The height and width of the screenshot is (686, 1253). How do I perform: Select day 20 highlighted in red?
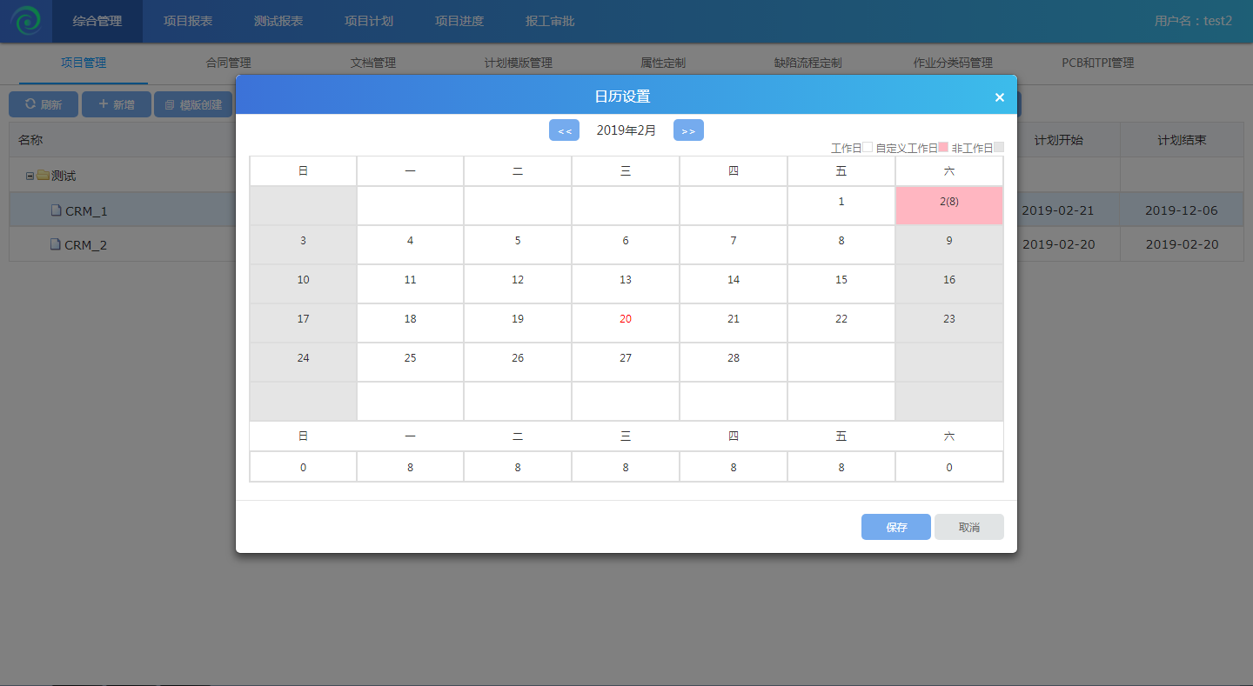point(626,322)
